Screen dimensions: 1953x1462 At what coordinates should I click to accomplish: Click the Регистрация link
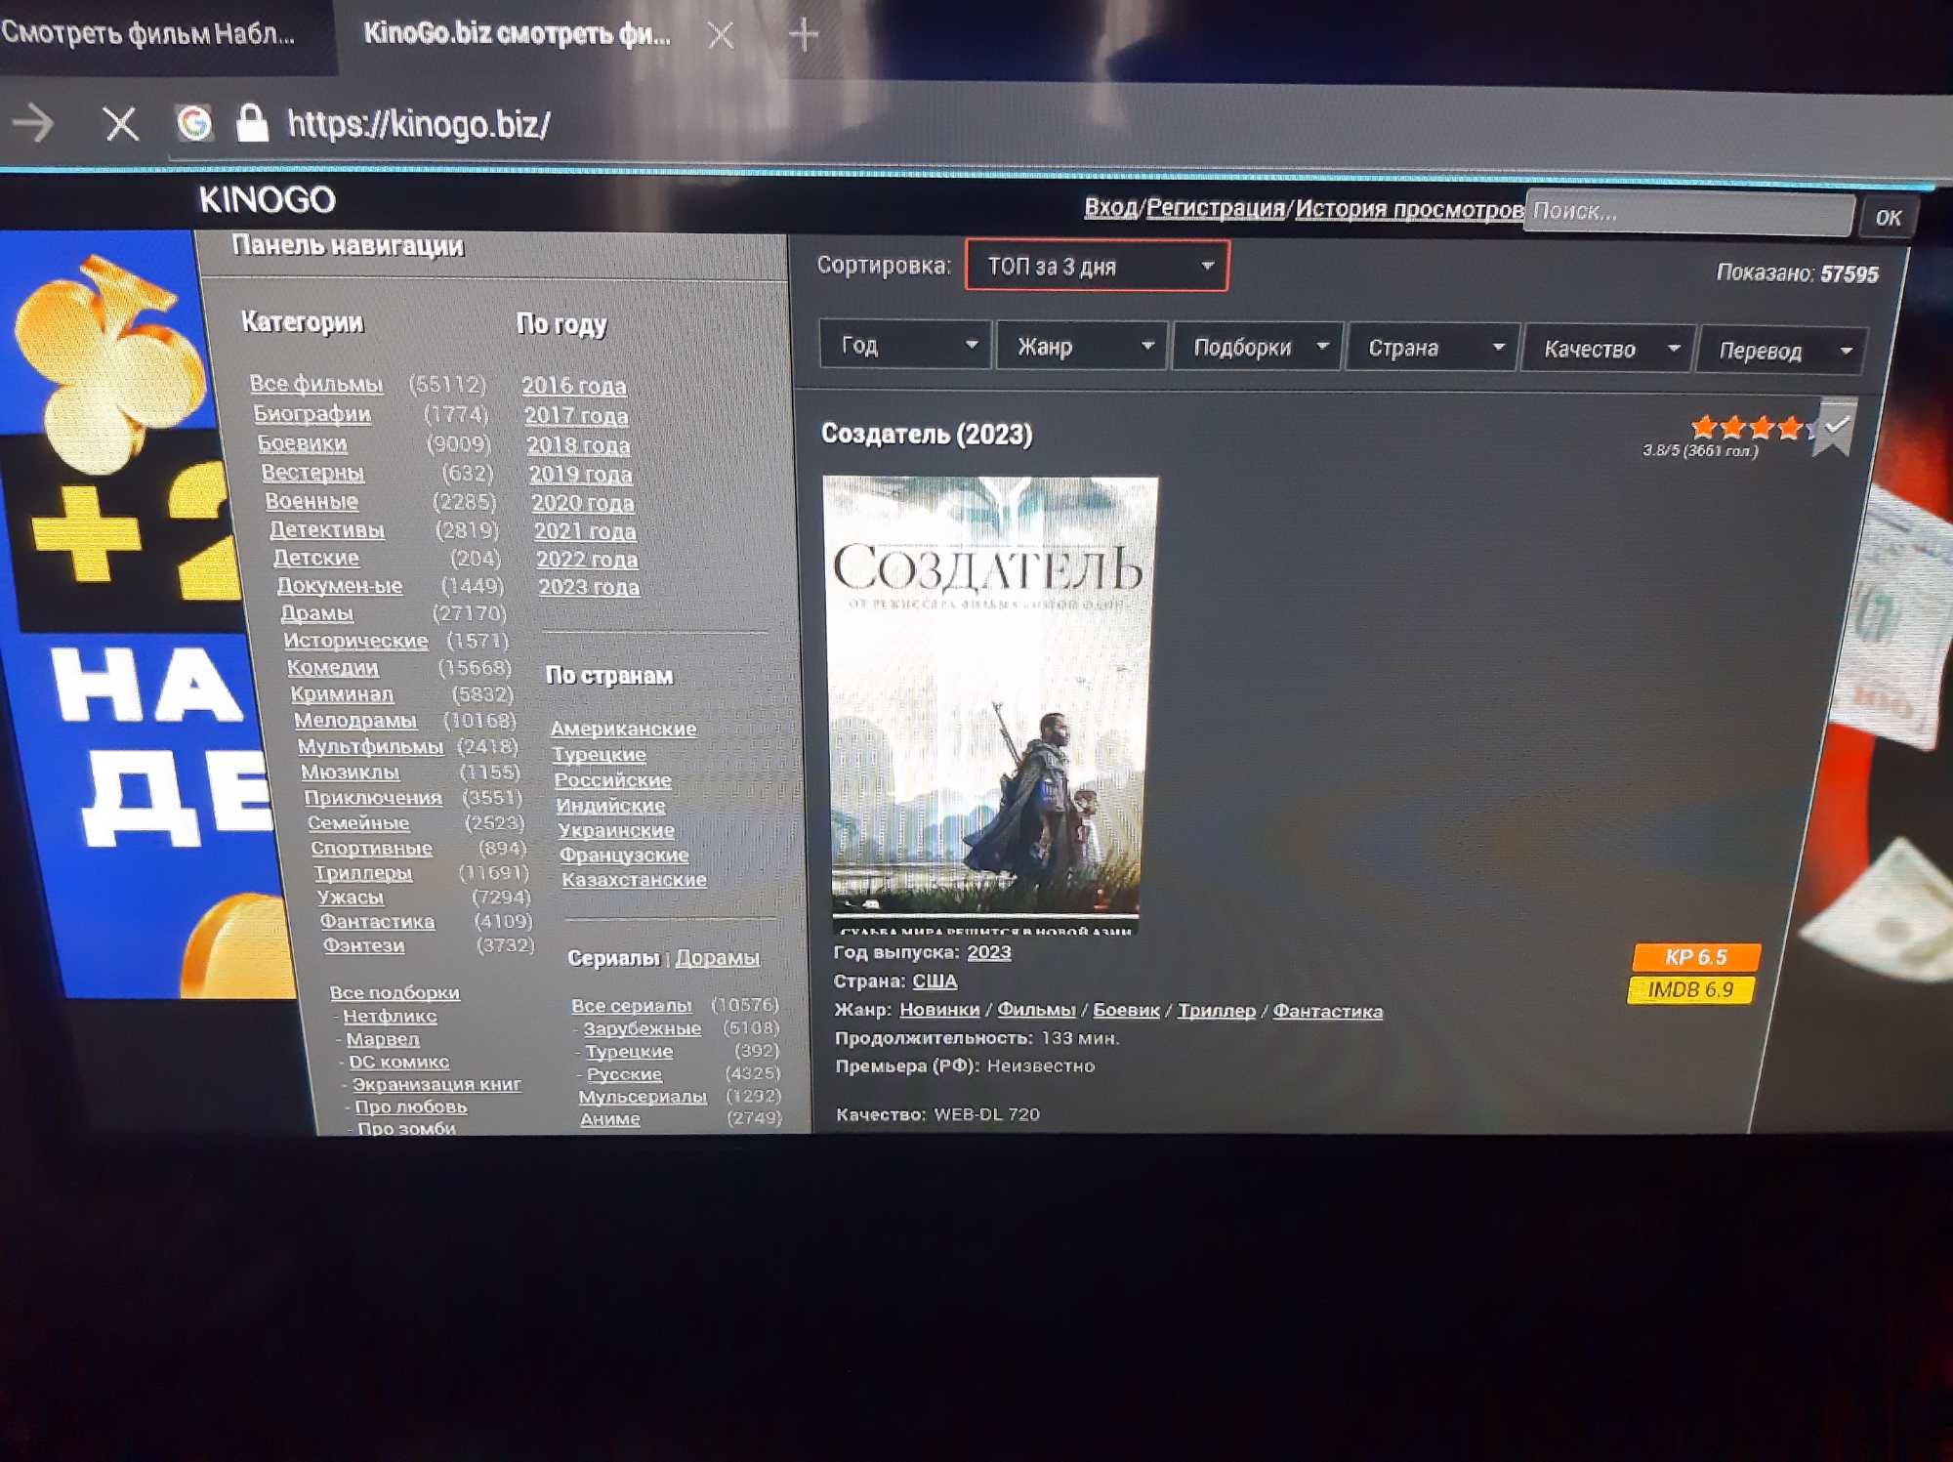pyautogui.click(x=1215, y=208)
